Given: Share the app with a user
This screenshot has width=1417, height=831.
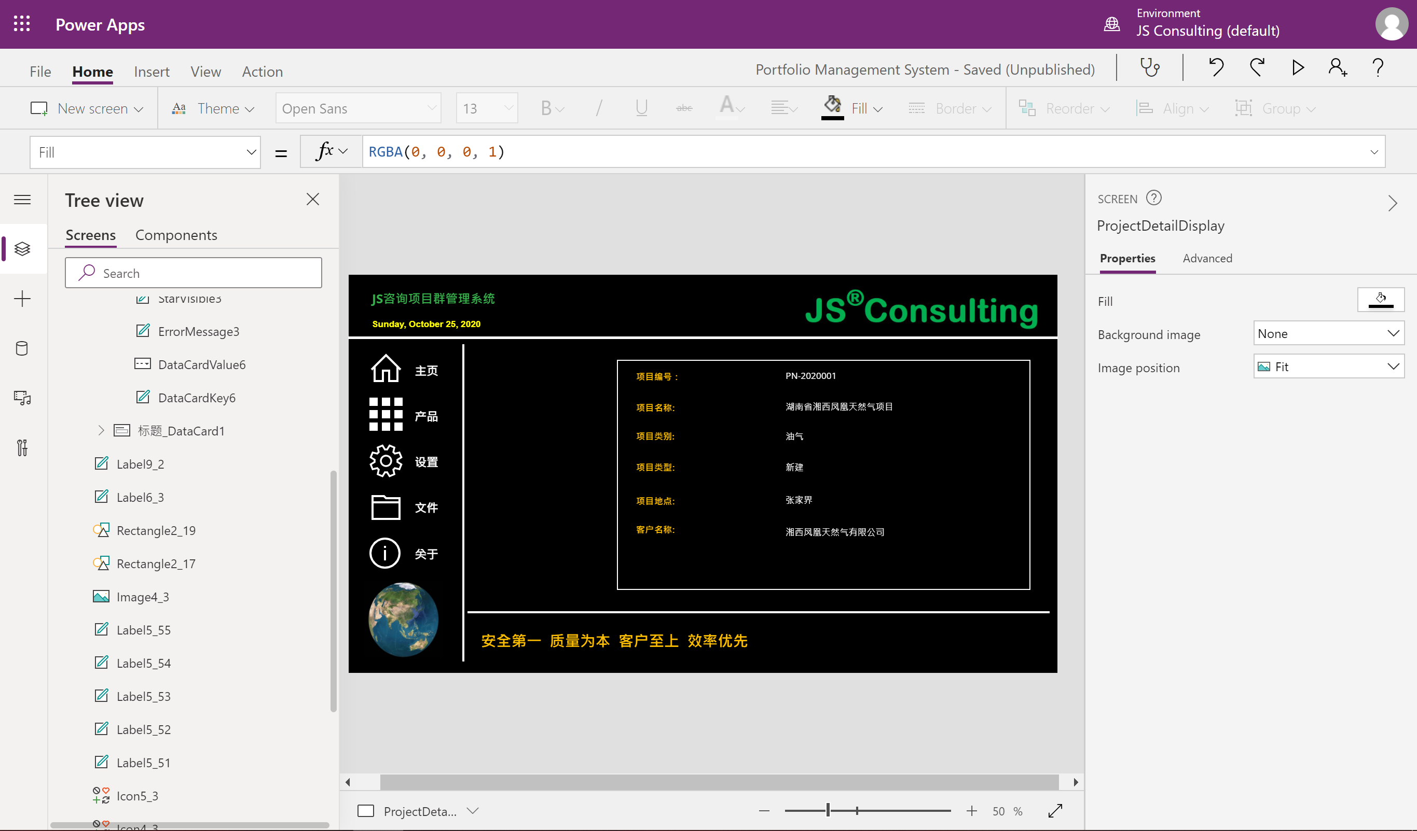Looking at the screenshot, I should tap(1338, 68).
